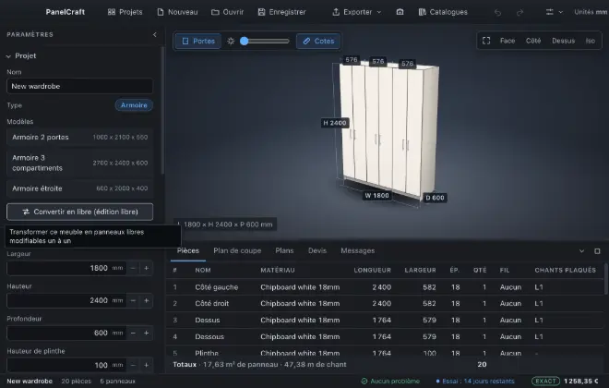Switch to the Dessus view

[563, 41]
